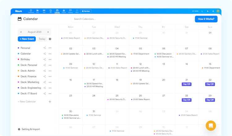The image size is (232, 136).
Task: Select the Calendar tab in top navigation
Action: (57, 11)
